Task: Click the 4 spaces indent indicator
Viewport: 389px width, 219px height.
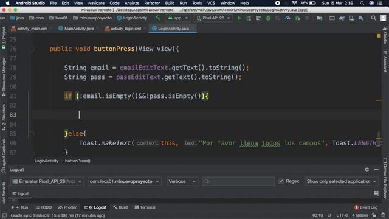Action: 360,215
